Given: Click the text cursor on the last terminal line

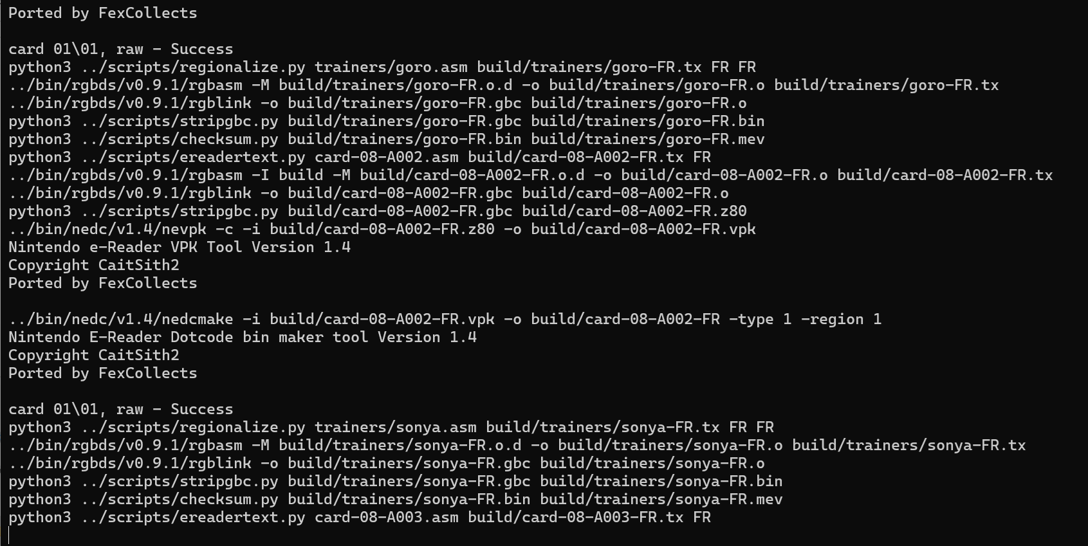Looking at the screenshot, I should pos(10,535).
